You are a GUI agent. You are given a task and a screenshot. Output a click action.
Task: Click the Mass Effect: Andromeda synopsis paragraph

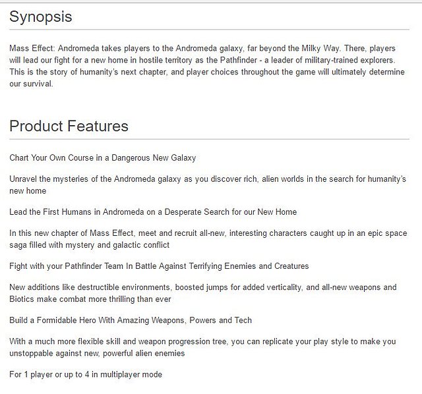pyautogui.click(x=207, y=66)
